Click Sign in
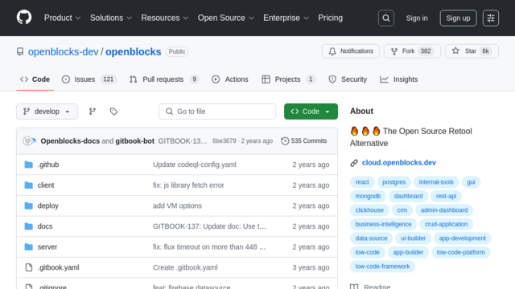The height and width of the screenshot is (289, 515). click(x=417, y=18)
